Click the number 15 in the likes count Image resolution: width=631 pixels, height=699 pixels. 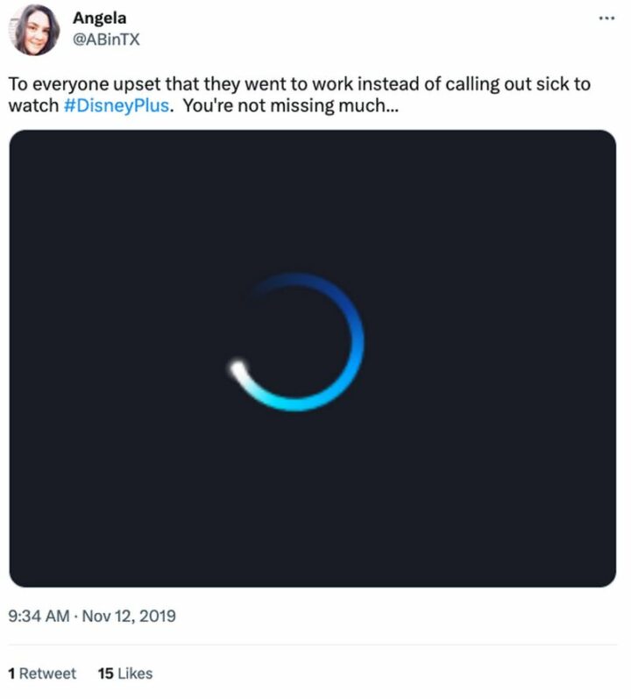click(x=105, y=674)
